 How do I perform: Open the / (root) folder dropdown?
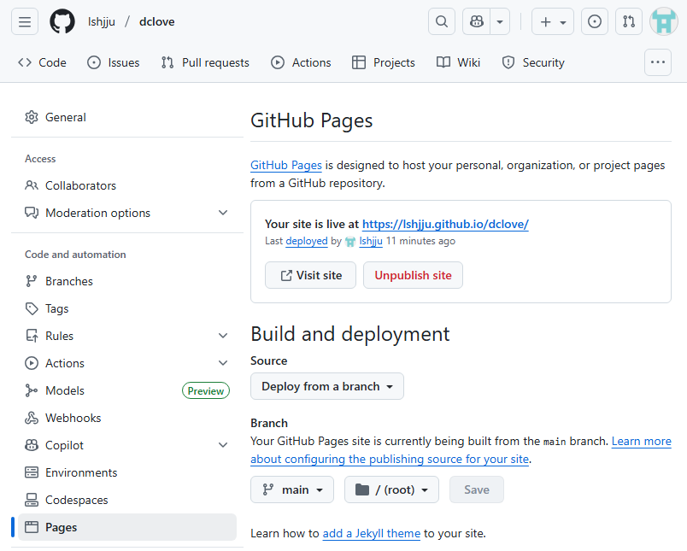[x=391, y=489]
